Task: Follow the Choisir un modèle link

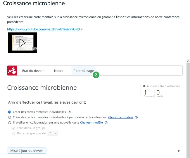Action: (120, 117)
